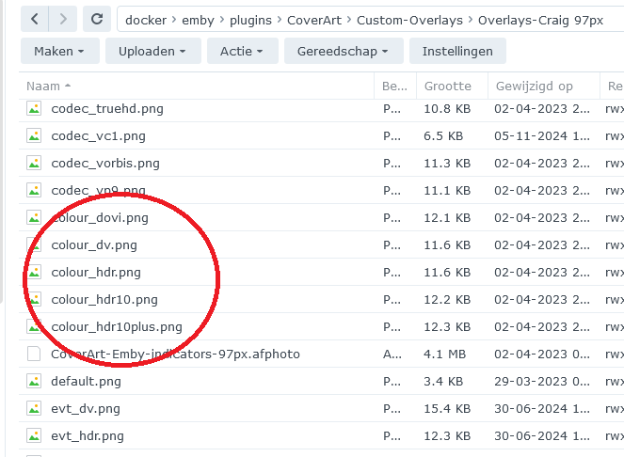Open the Maken dropdown menu

tap(59, 51)
